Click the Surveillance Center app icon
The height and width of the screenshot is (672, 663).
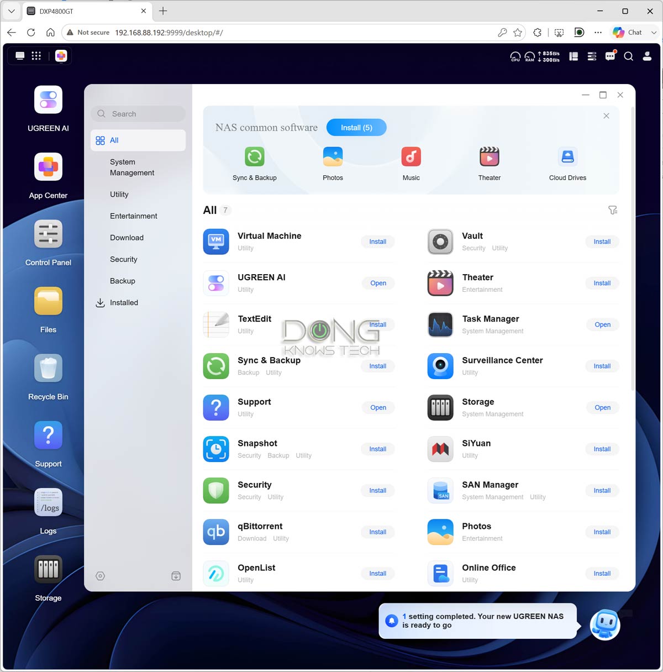(x=440, y=366)
